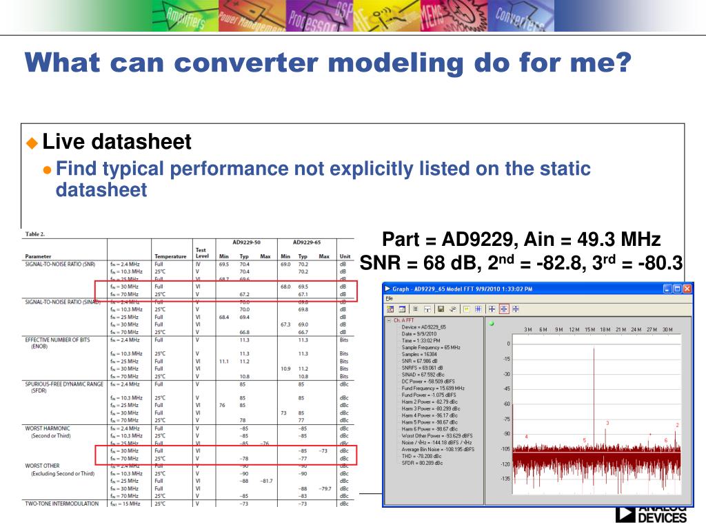
Task: Click the '-105' amplitude axis label
Action: pyautogui.click(x=505, y=449)
